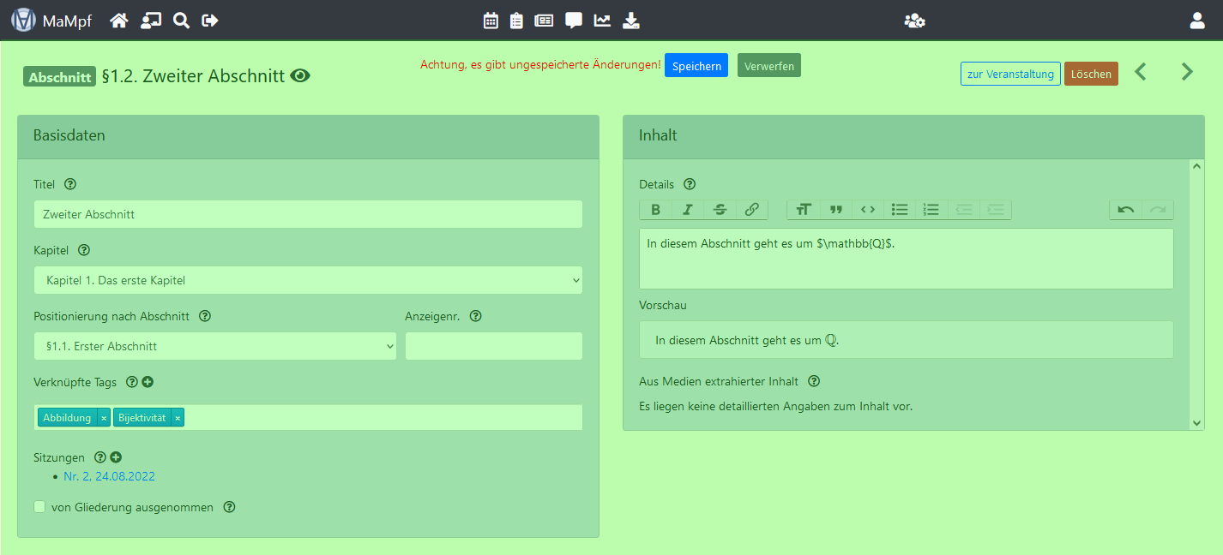Open the comments speech bubble icon
This screenshot has width=1223, height=555.
point(574,21)
